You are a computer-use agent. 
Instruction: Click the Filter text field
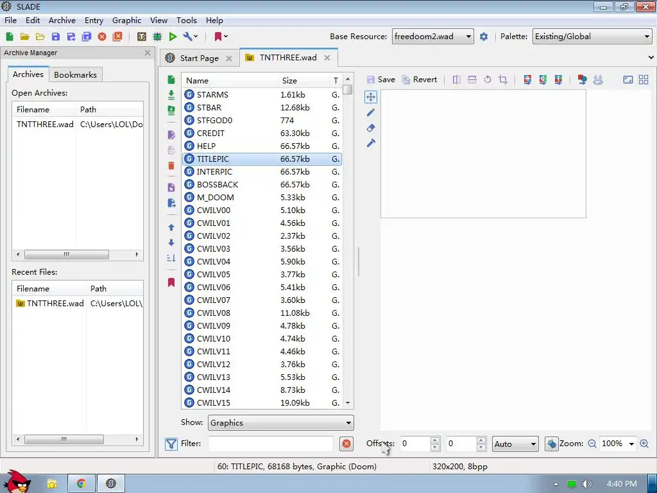(x=270, y=444)
